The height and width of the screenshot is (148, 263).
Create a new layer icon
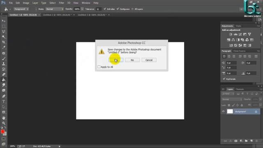(251, 141)
